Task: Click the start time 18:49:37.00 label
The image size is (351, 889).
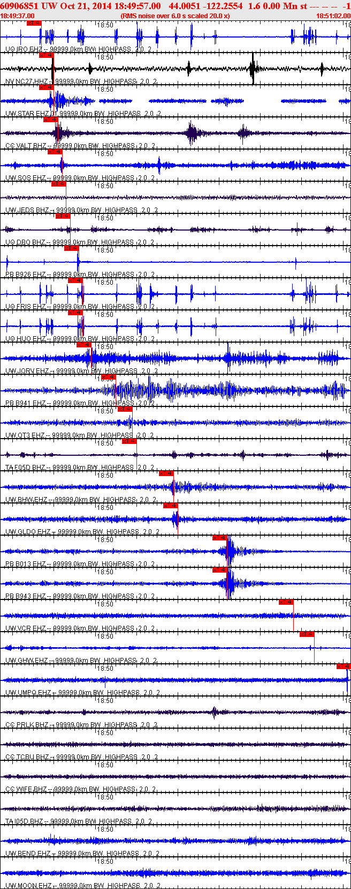Action: point(18,16)
